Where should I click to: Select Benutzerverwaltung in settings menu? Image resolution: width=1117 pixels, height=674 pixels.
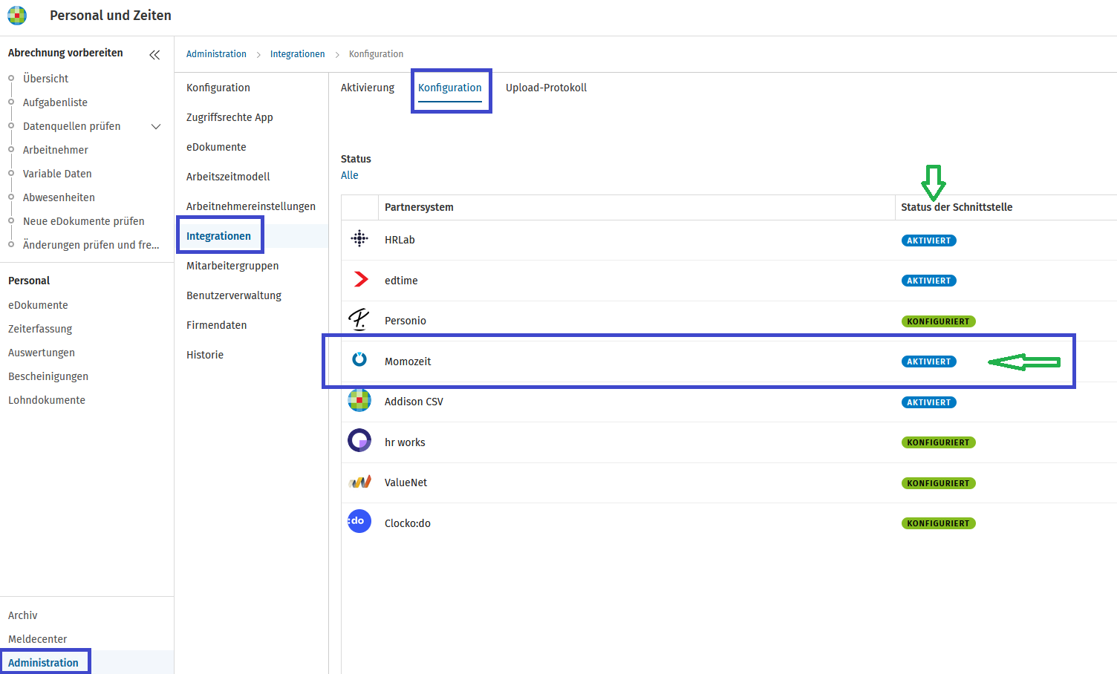[x=234, y=295]
